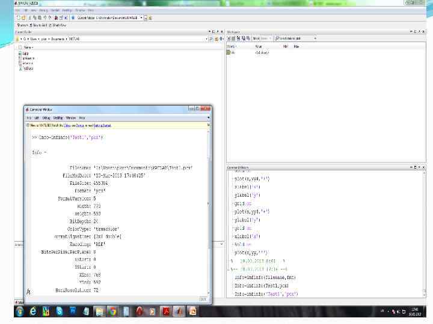433x324 pixels.
Task: Click Command Window vertical scrollbar
Action: (x=209, y=212)
